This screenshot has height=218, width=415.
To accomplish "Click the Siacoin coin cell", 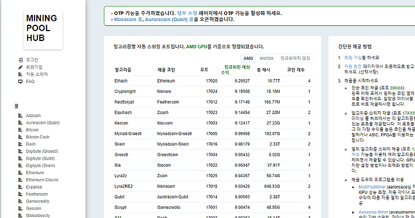I will [x=164, y=166].
